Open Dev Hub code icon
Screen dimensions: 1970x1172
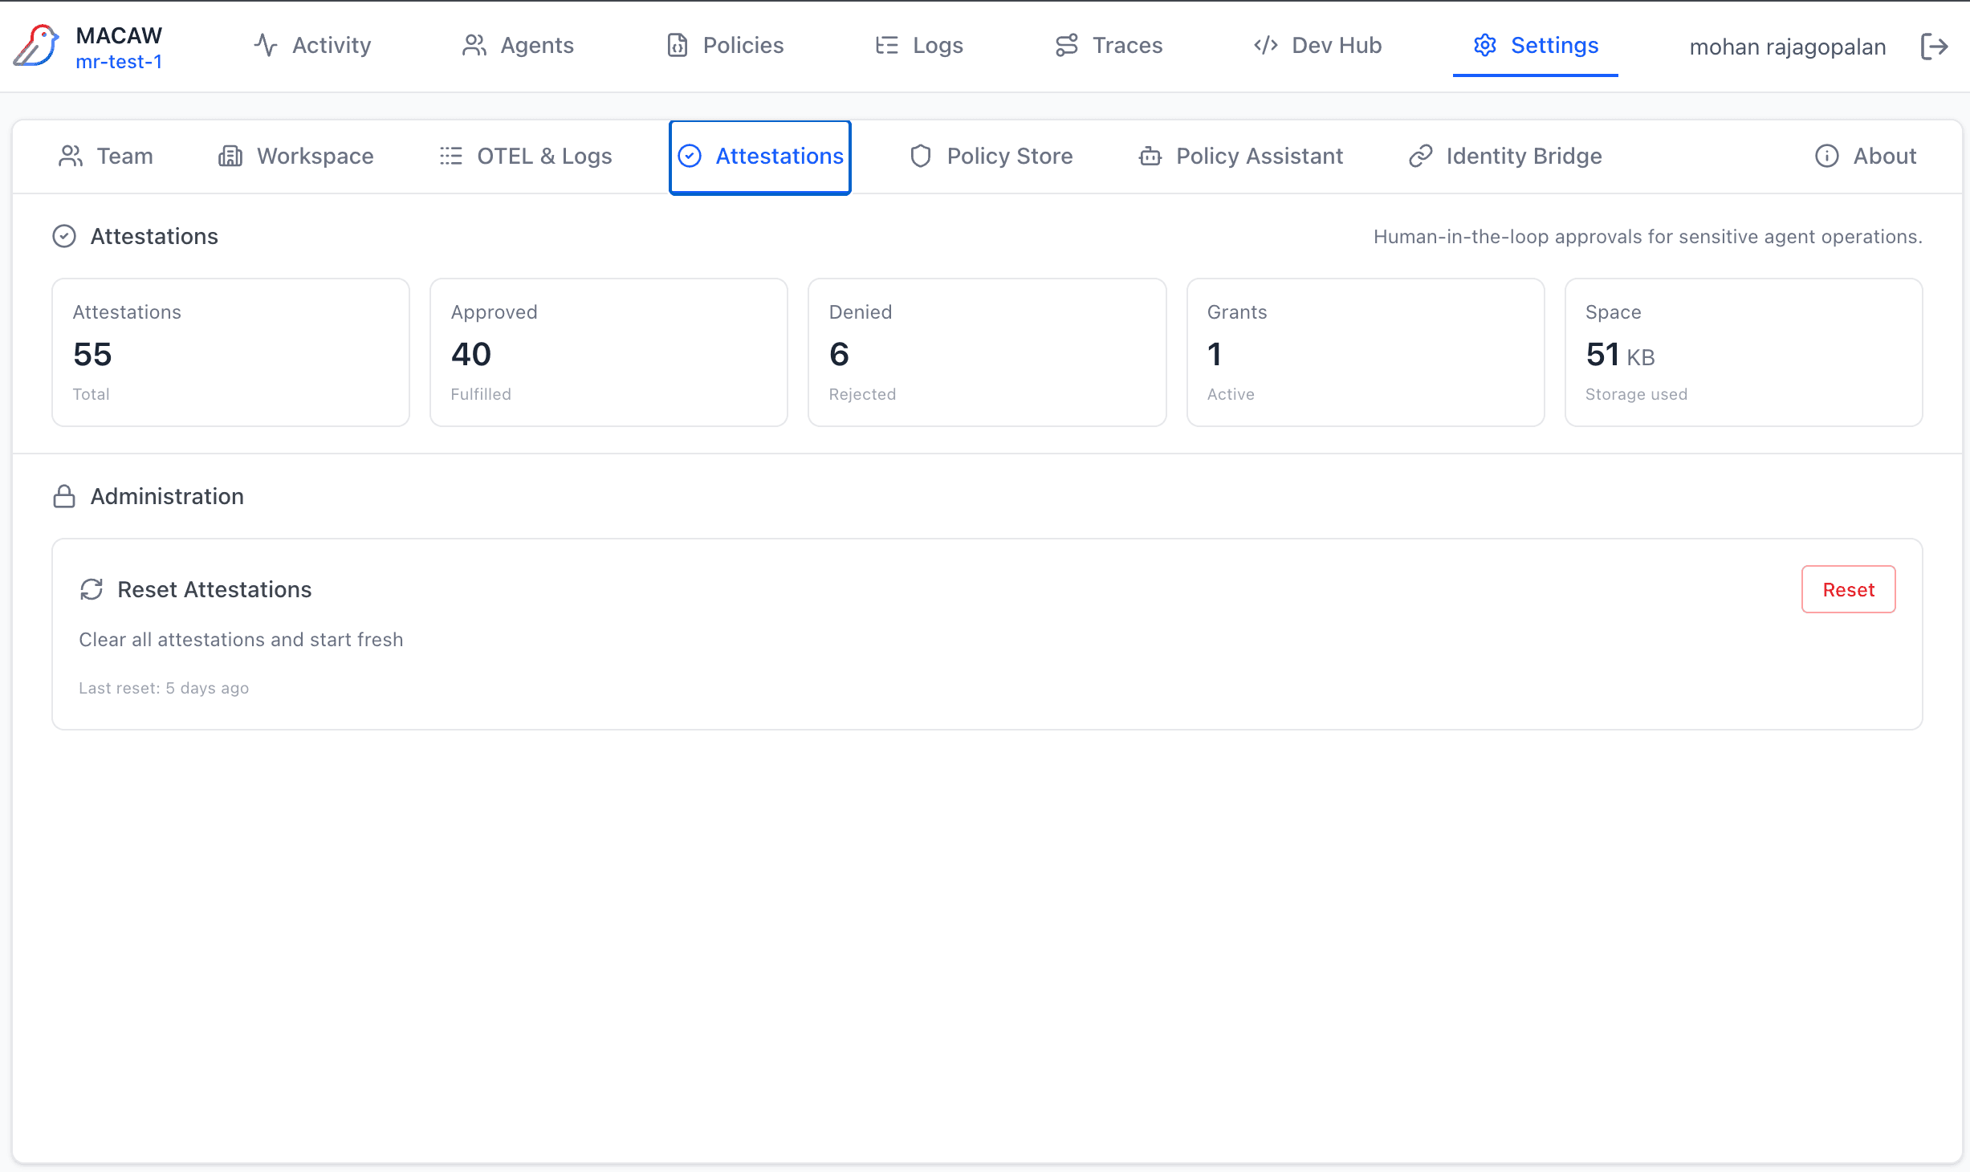1266,46
